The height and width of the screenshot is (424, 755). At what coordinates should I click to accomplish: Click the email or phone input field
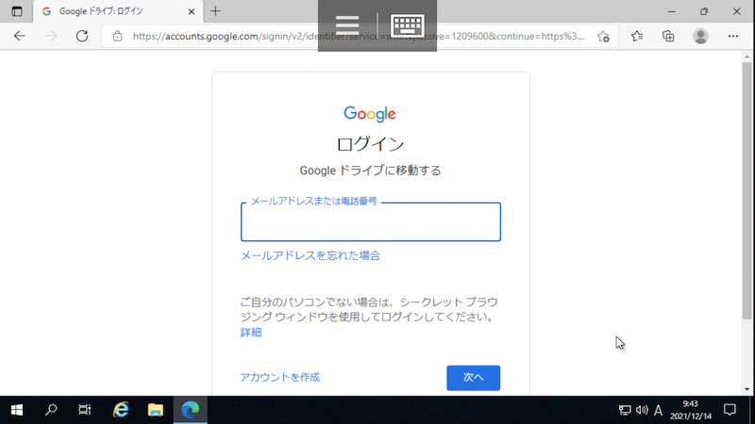pyautogui.click(x=370, y=221)
